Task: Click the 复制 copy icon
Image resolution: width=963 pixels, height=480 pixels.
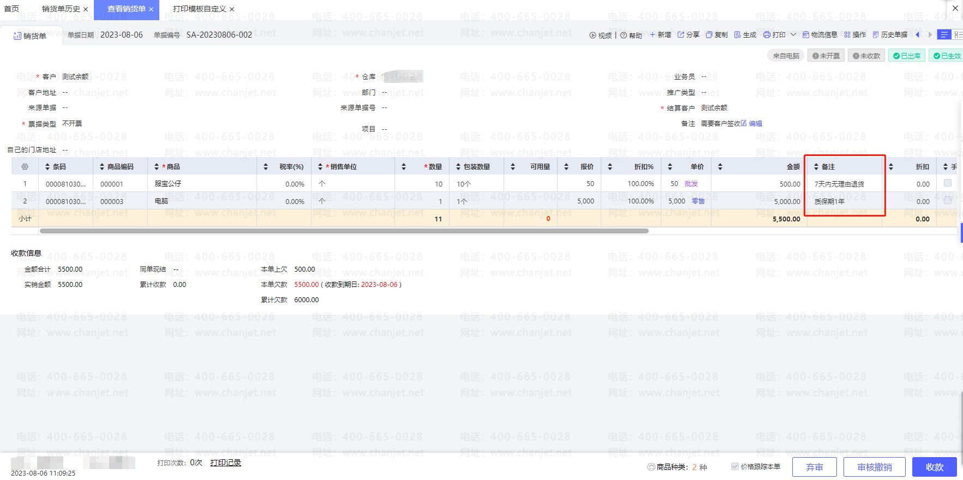Action: (x=709, y=35)
